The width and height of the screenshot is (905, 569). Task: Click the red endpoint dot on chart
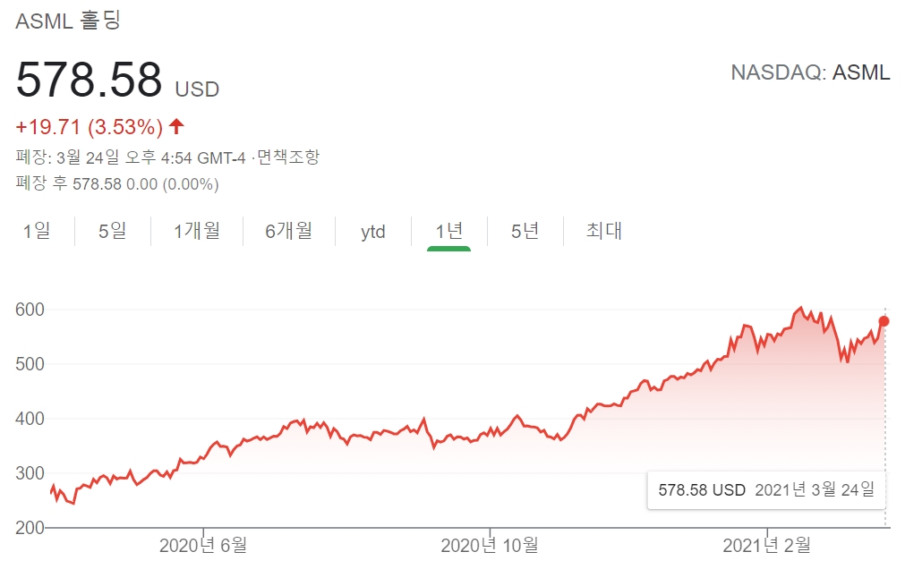pyautogui.click(x=884, y=321)
